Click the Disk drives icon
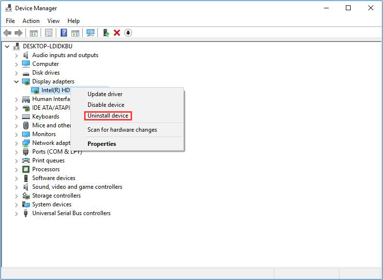This screenshot has height=280, width=383. pos(26,73)
